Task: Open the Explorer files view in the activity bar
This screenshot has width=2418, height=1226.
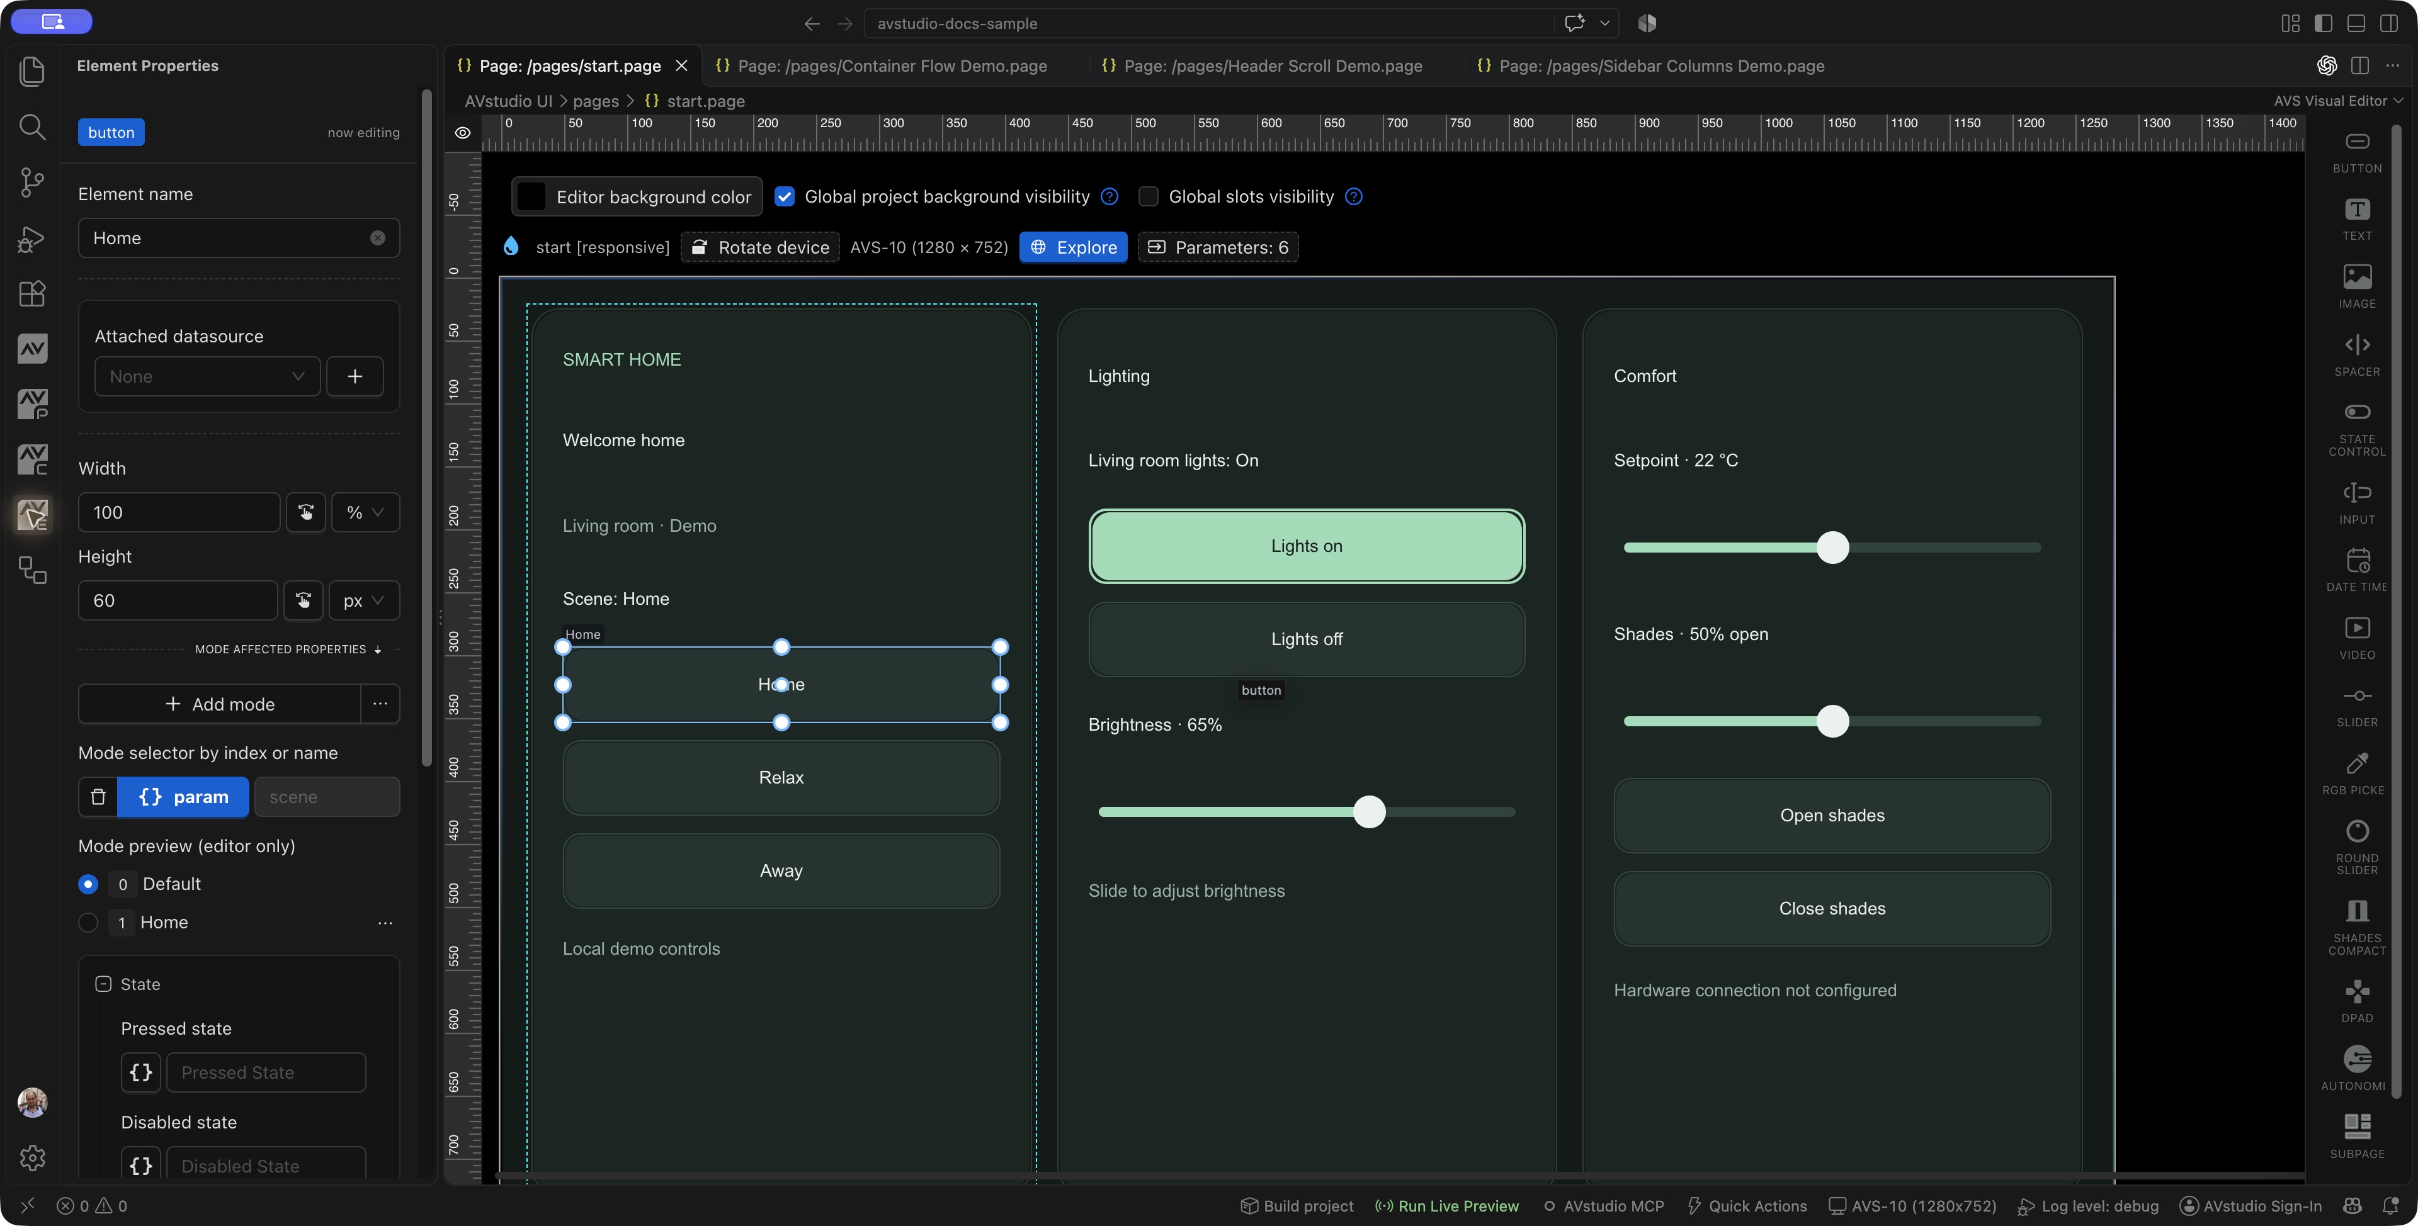Action: point(32,71)
